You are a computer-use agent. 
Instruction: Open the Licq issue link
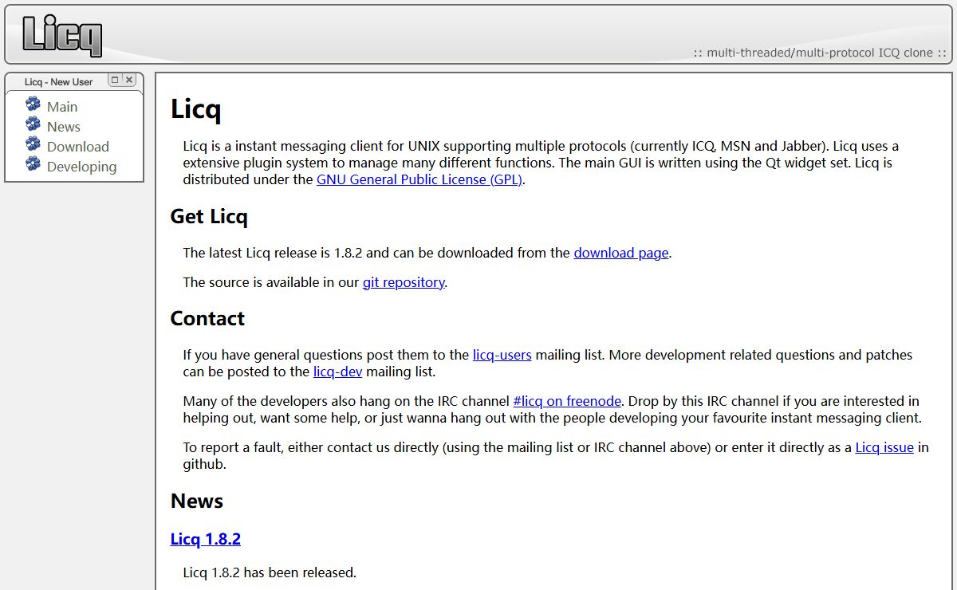point(884,447)
